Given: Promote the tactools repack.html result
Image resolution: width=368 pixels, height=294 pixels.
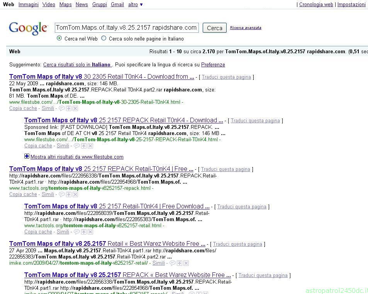Looking at the screenshot, I should [x=69, y=194].
